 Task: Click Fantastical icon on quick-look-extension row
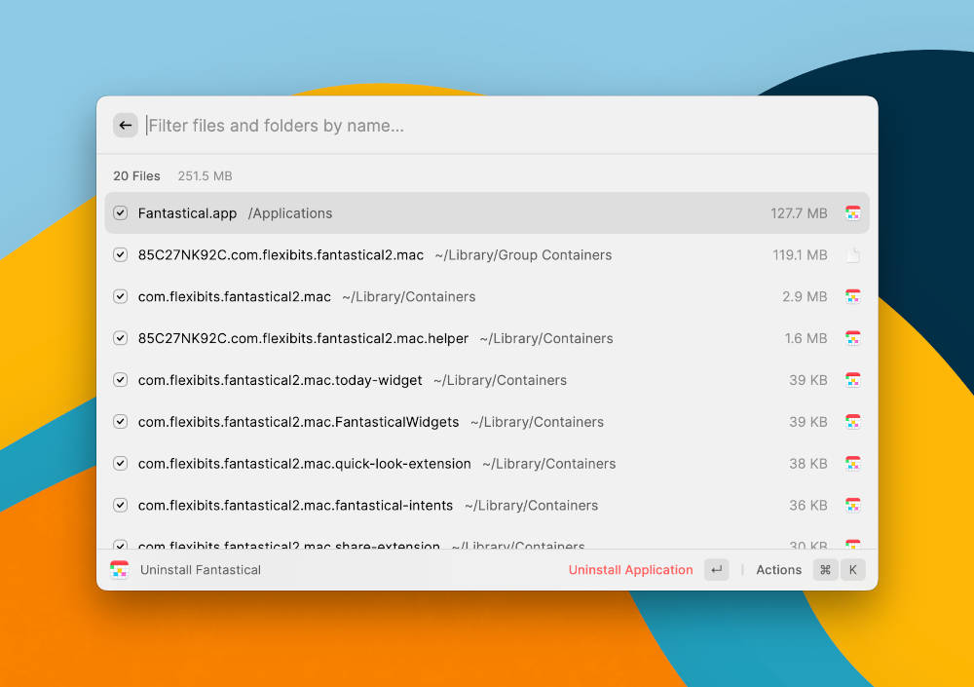(x=853, y=463)
